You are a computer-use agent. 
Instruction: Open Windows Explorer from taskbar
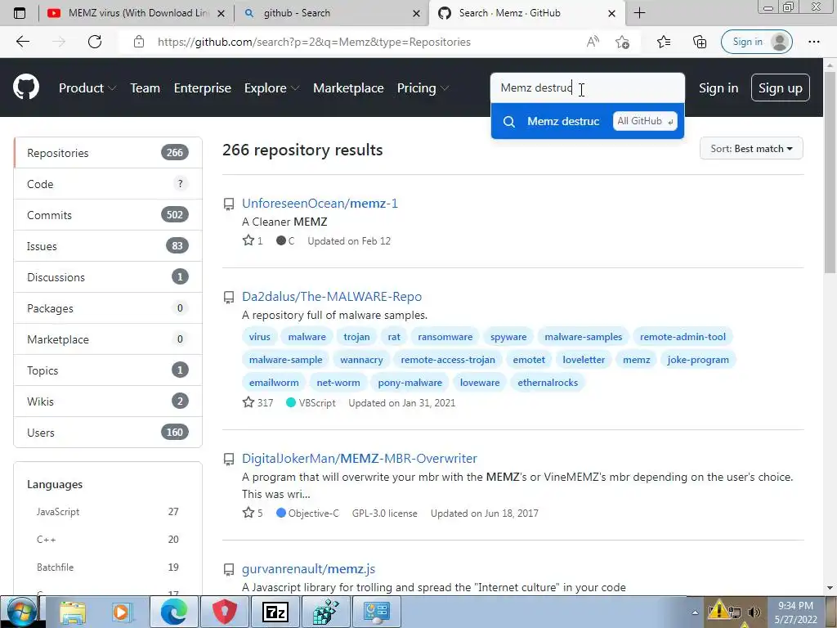pos(73,612)
